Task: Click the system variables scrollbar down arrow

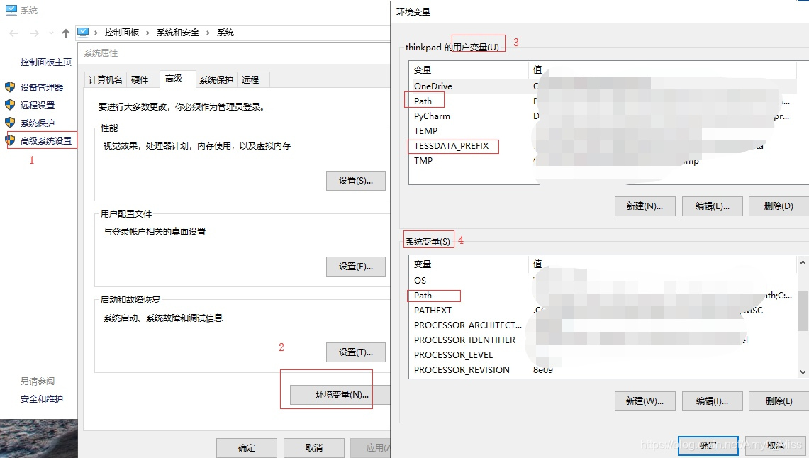Action: (803, 372)
